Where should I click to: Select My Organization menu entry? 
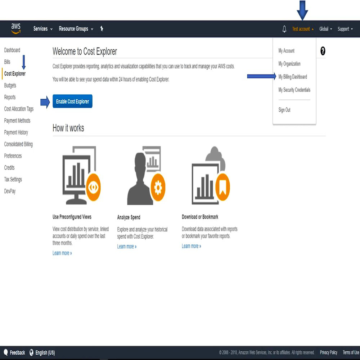[x=289, y=64]
